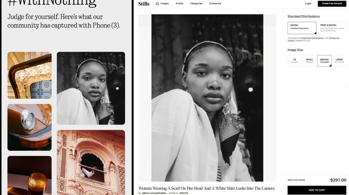The width and height of the screenshot is (349, 195).
Task: Choose the Medium image size
Action: (x=324, y=61)
